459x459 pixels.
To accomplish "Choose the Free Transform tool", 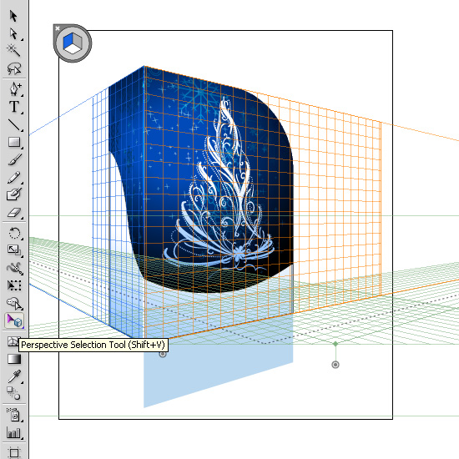I will 14,285.
